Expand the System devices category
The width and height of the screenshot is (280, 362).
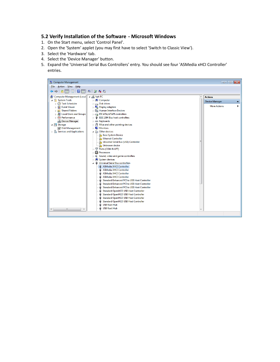pyautogui.click(x=93, y=160)
